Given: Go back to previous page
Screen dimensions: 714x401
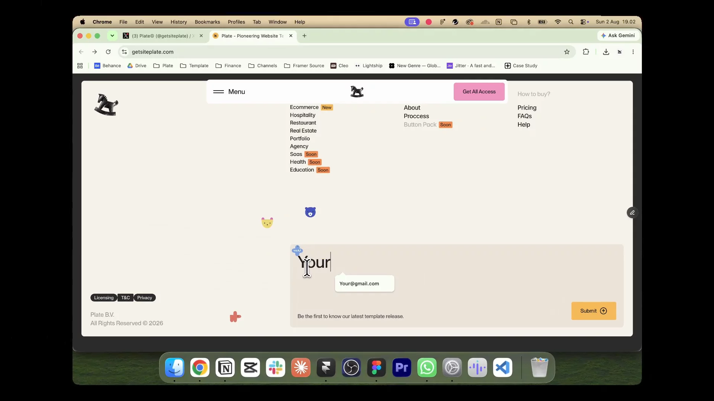Looking at the screenshot, I should click(81, 52).
